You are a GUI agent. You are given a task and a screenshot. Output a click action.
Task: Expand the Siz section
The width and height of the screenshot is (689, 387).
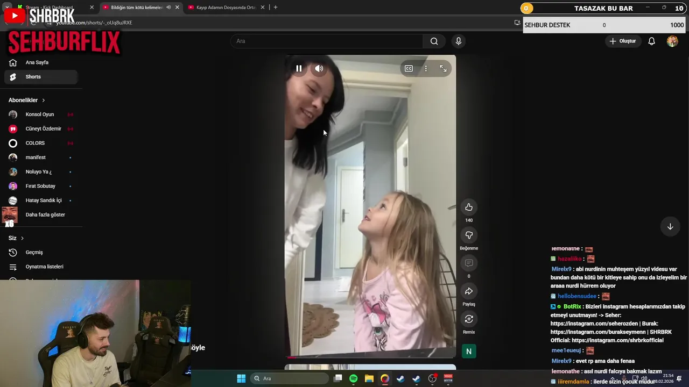16,238
